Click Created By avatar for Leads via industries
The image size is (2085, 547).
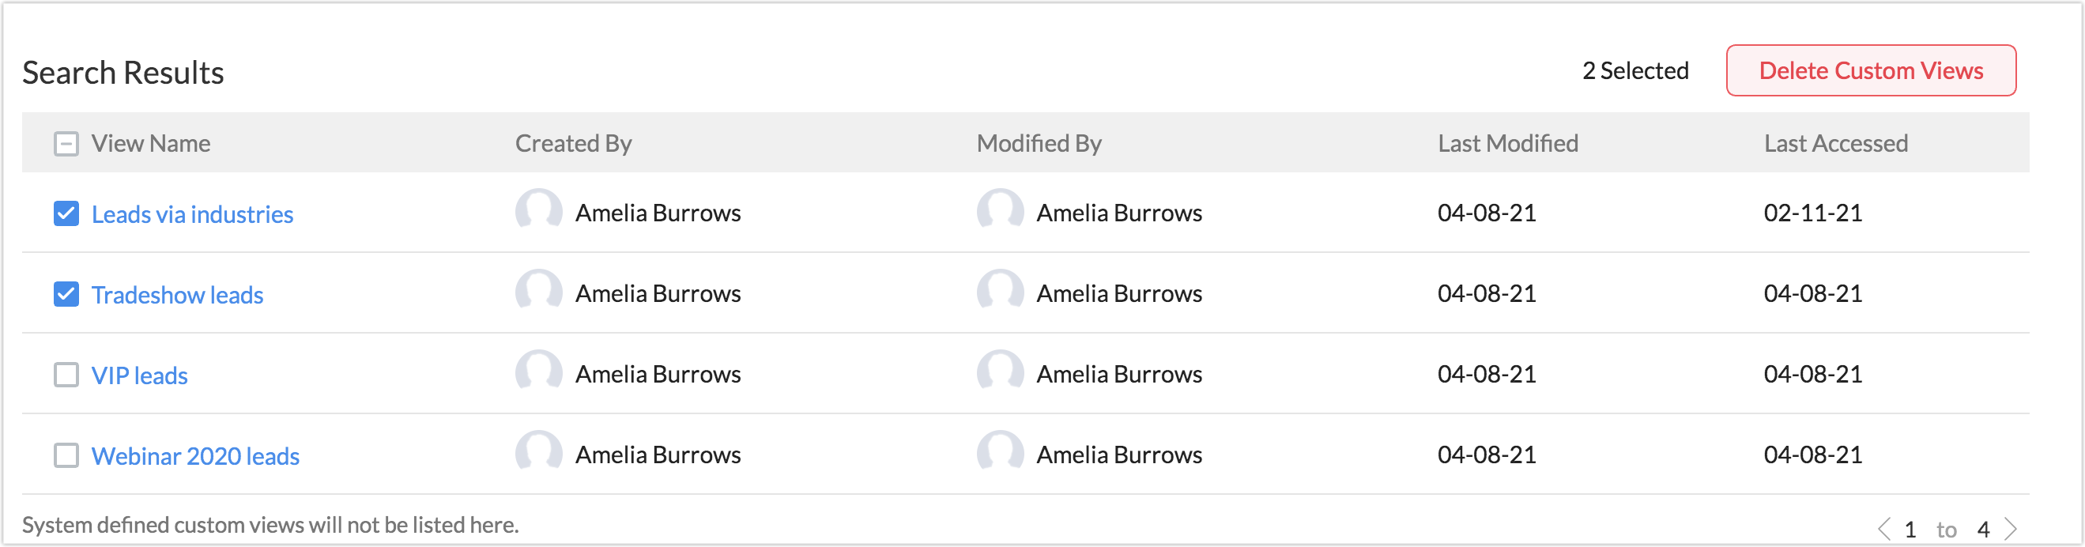coord(538,211)
